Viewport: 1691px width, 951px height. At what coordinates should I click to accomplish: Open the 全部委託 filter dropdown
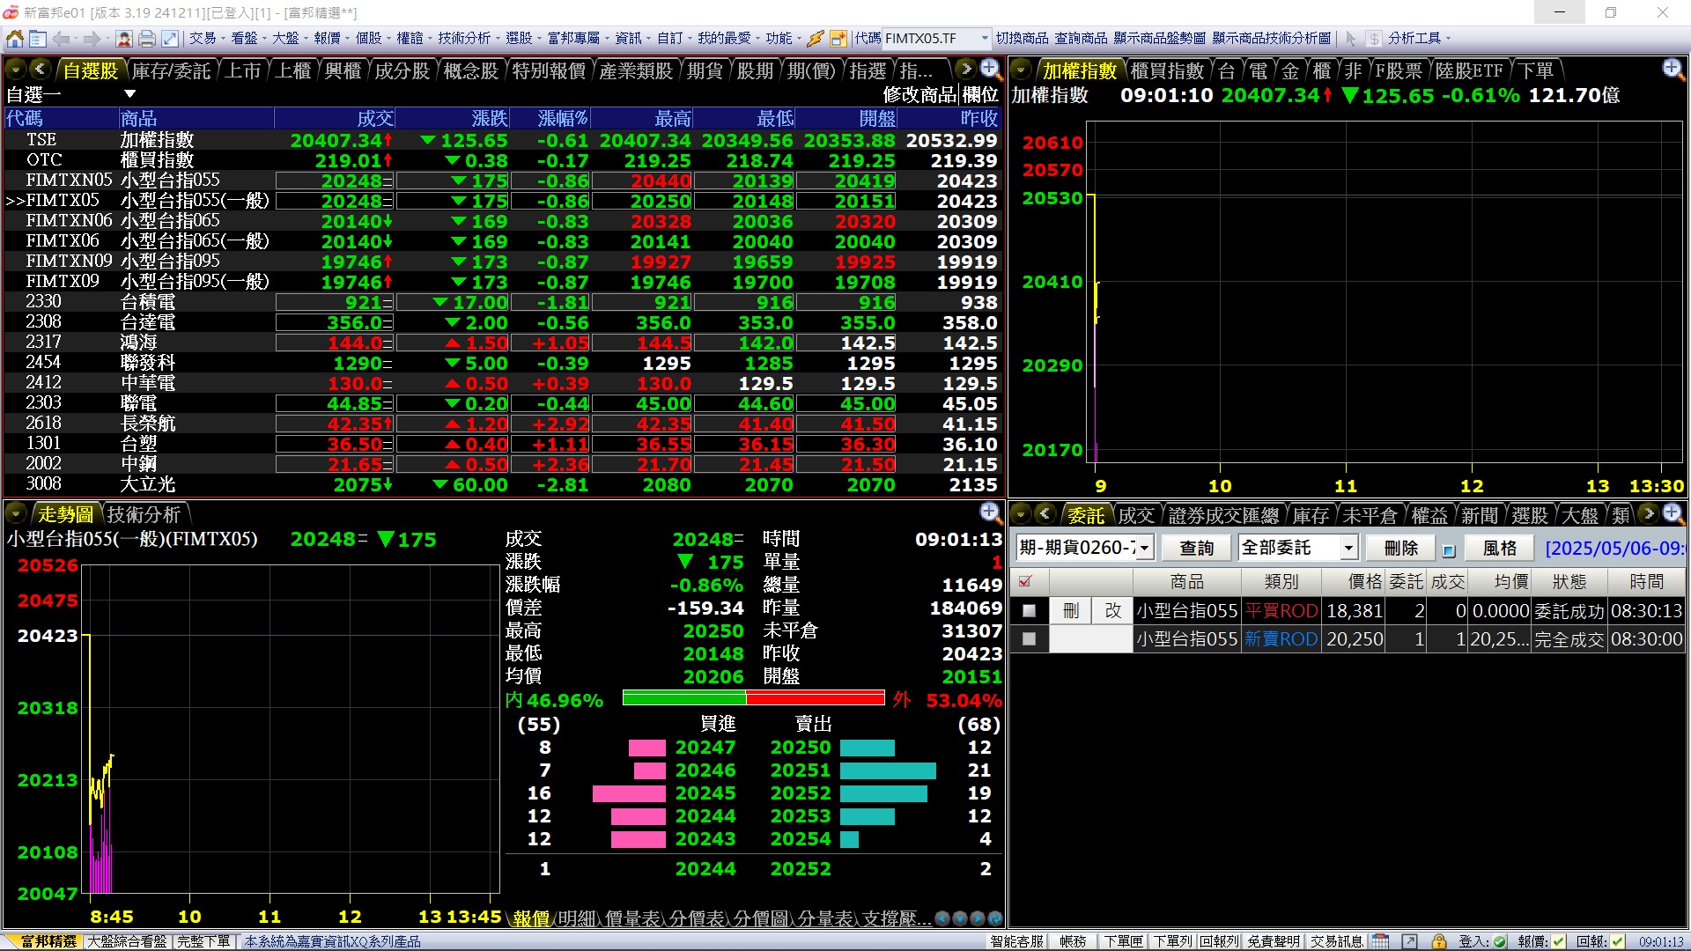coord(1348,548)
